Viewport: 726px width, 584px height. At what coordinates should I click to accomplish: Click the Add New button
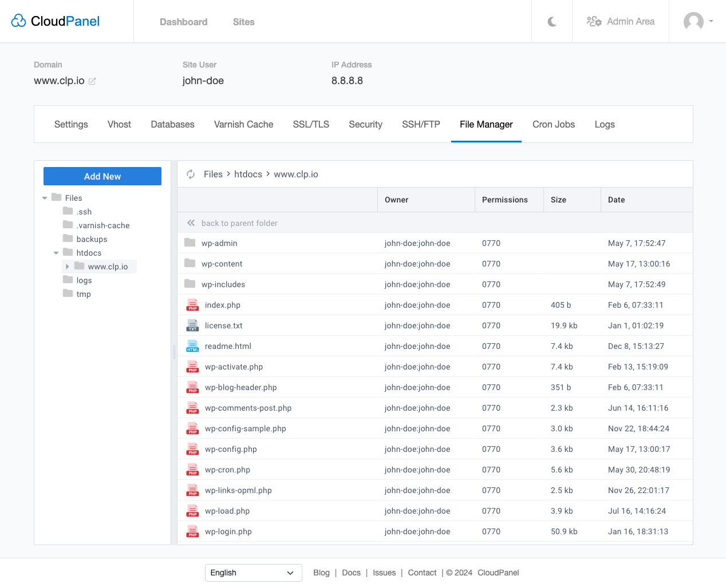102,176
